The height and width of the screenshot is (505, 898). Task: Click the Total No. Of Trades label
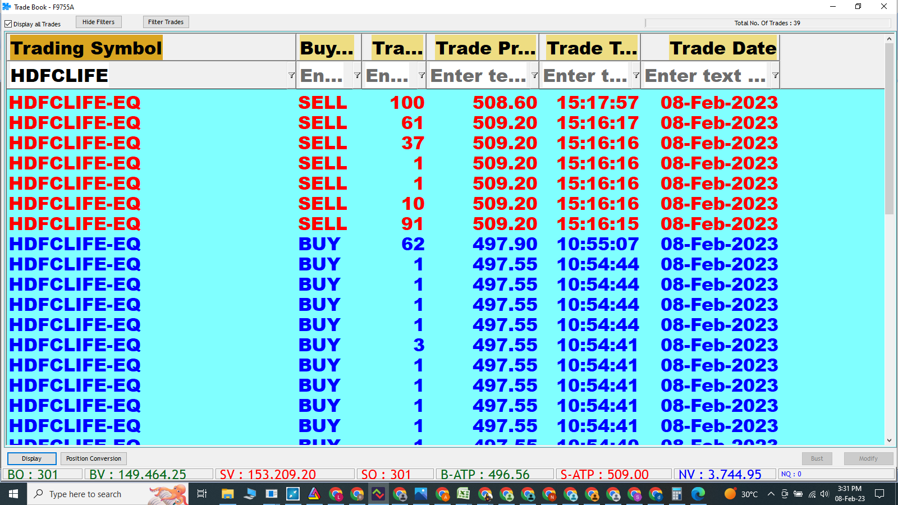pyautogui.click(x=767, y=23)
